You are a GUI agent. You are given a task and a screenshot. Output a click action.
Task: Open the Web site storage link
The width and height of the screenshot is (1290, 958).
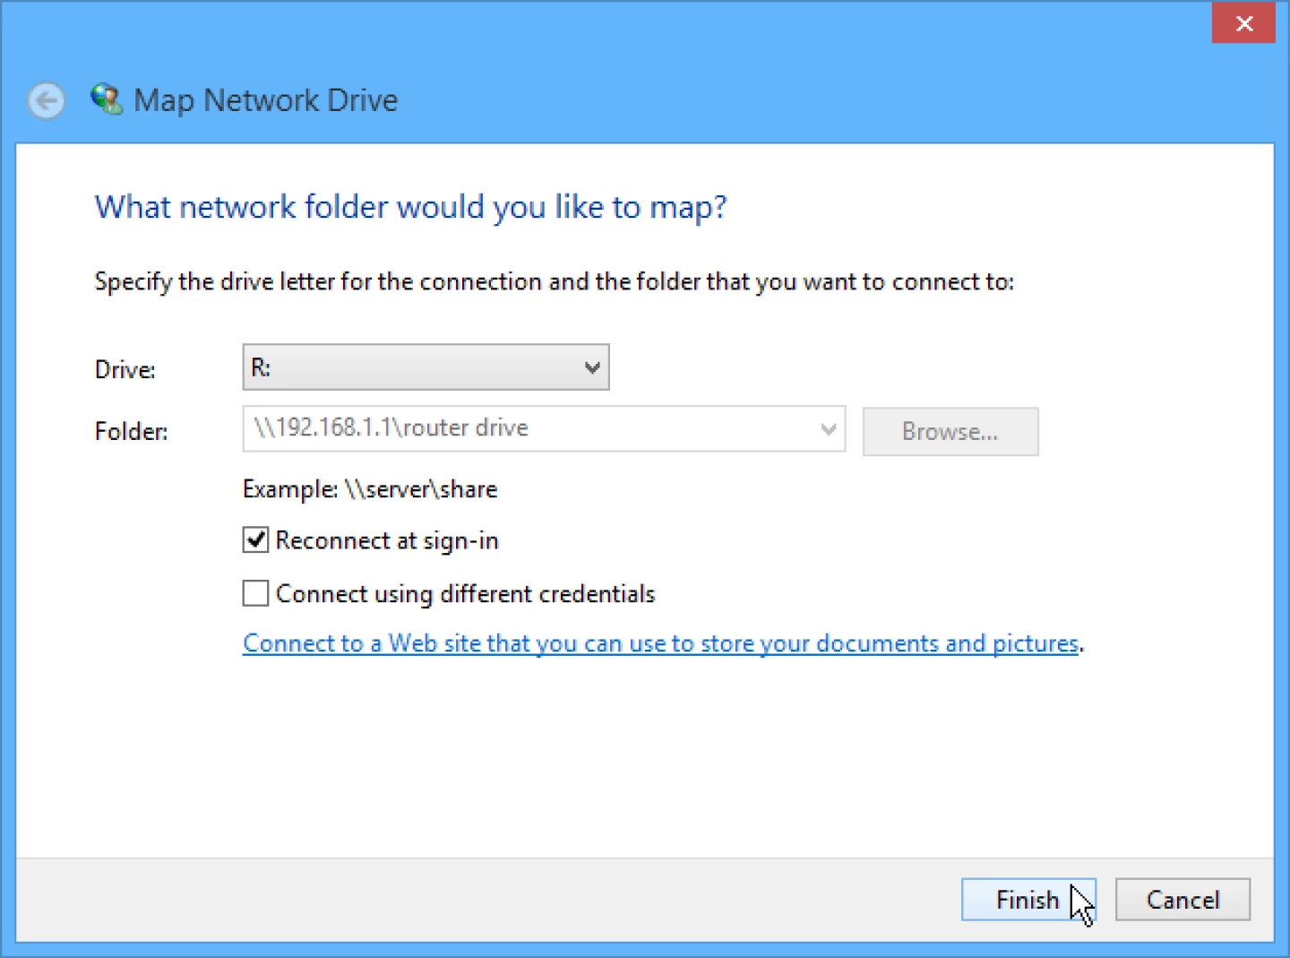coord(660,643)
